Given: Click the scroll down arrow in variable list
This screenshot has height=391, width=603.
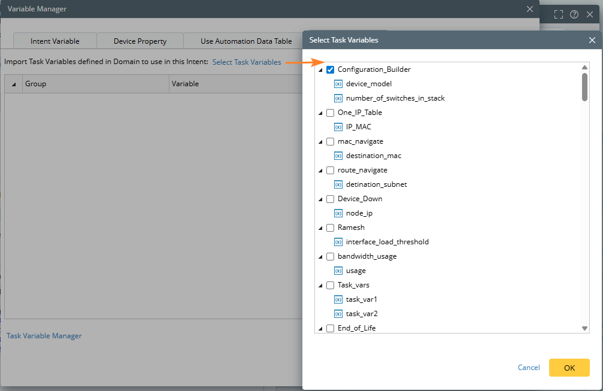Looking at the screenshot, I should click(x=585, y=328).
